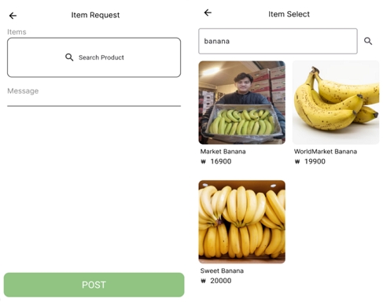
Task: Click the magnifier icon beside banana search field
Action: [368, 41]
